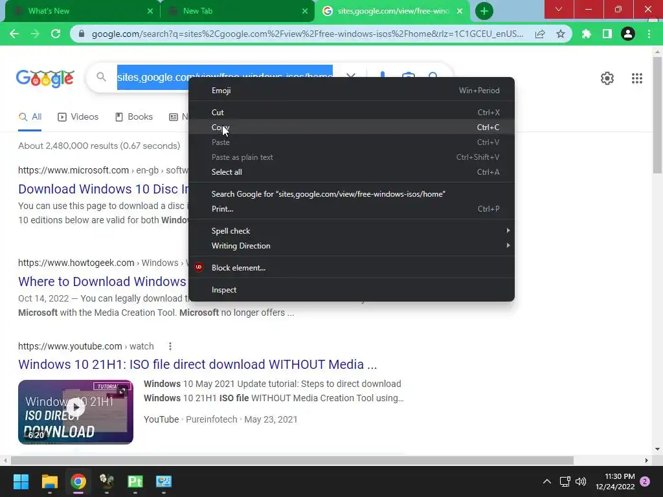Viewport: 663px width, 497px height.
Task: Click Search Google for selected text
Action: [352, 194]
